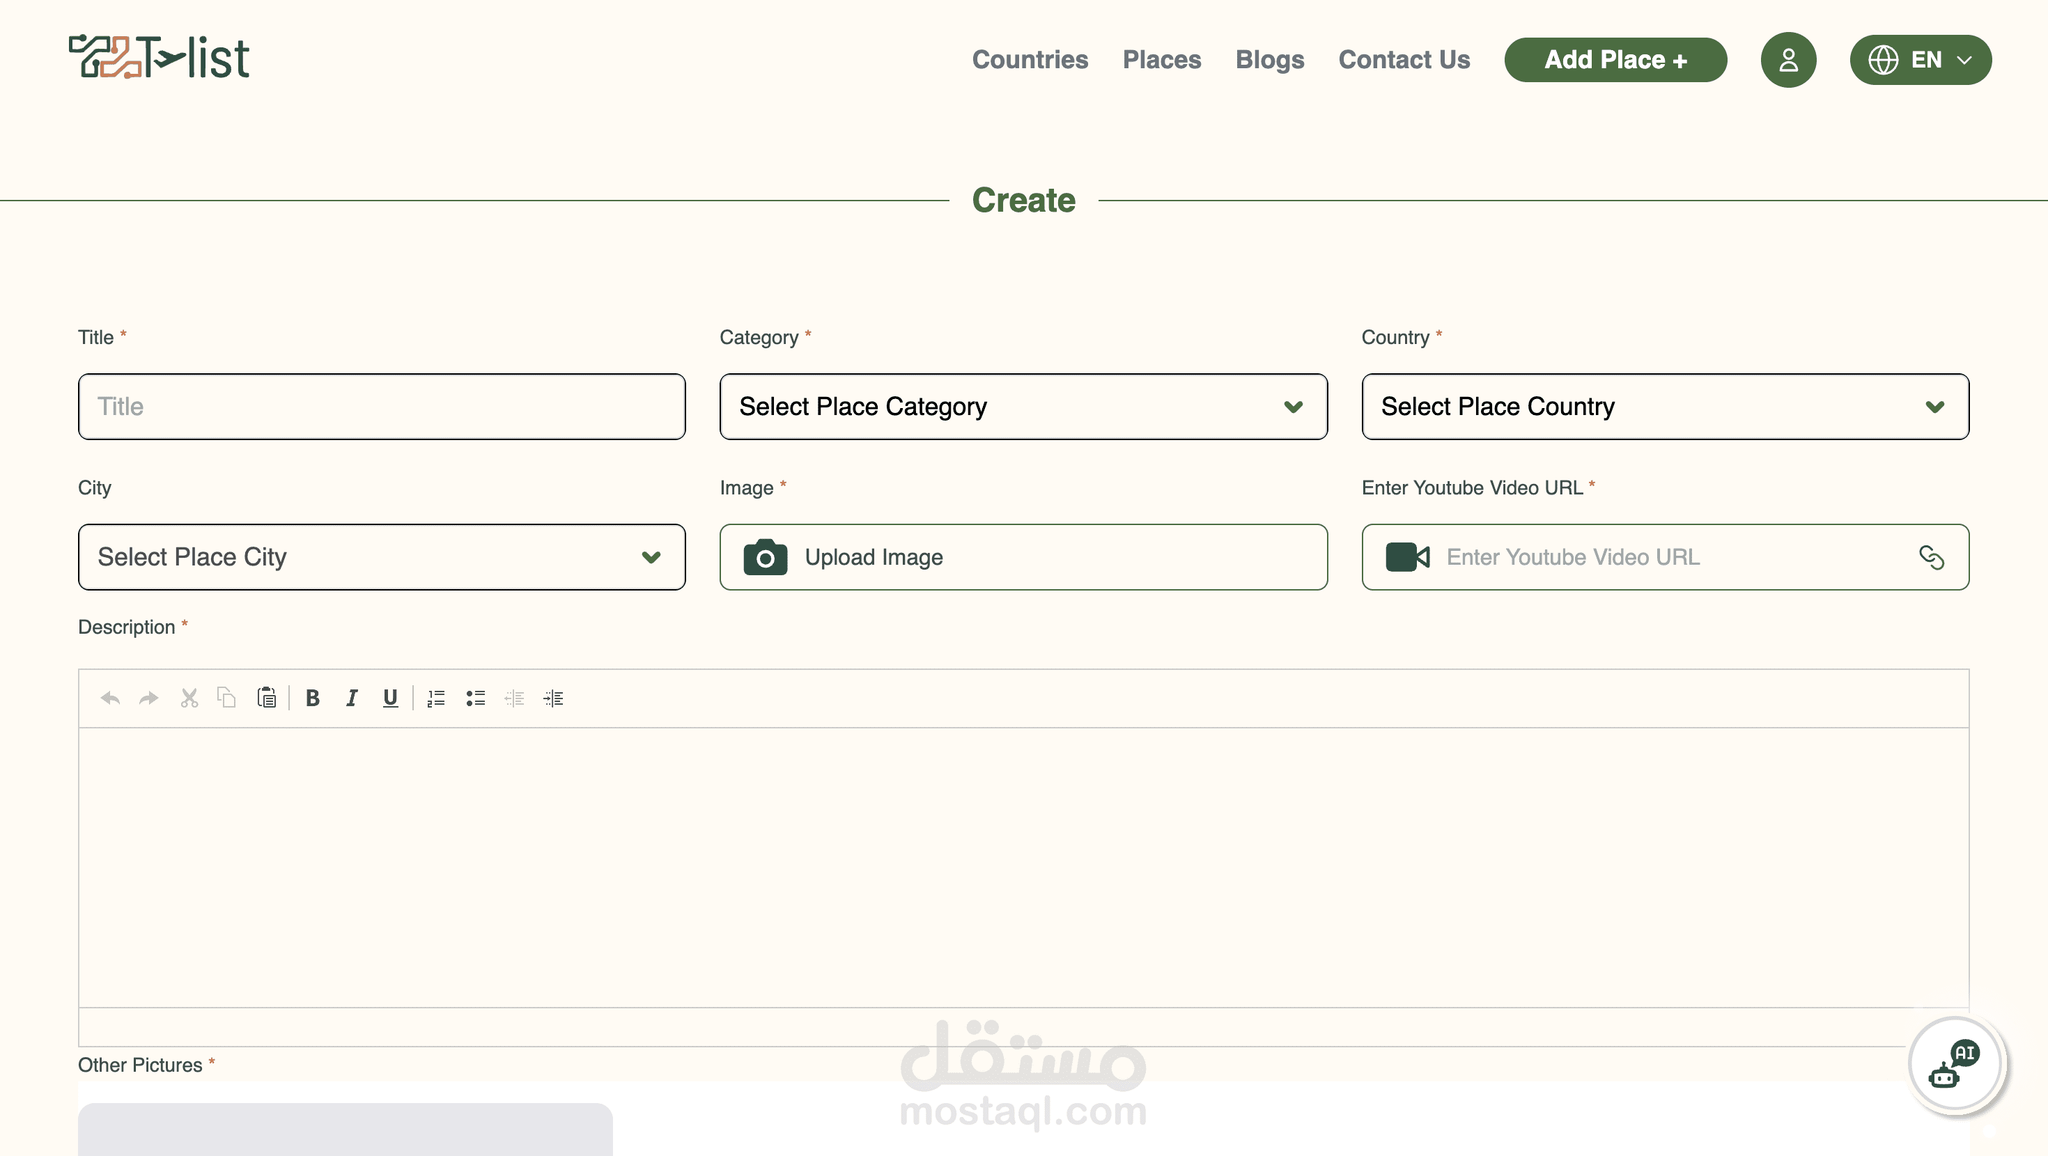Toggle underline formatting in description editor
This screenshot has height=1156, width=2048.
tap(389, 698)
